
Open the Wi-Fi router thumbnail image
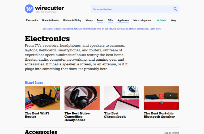pos(42,98)
